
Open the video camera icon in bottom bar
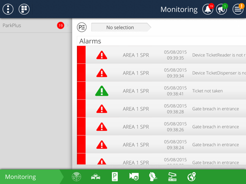134,176
